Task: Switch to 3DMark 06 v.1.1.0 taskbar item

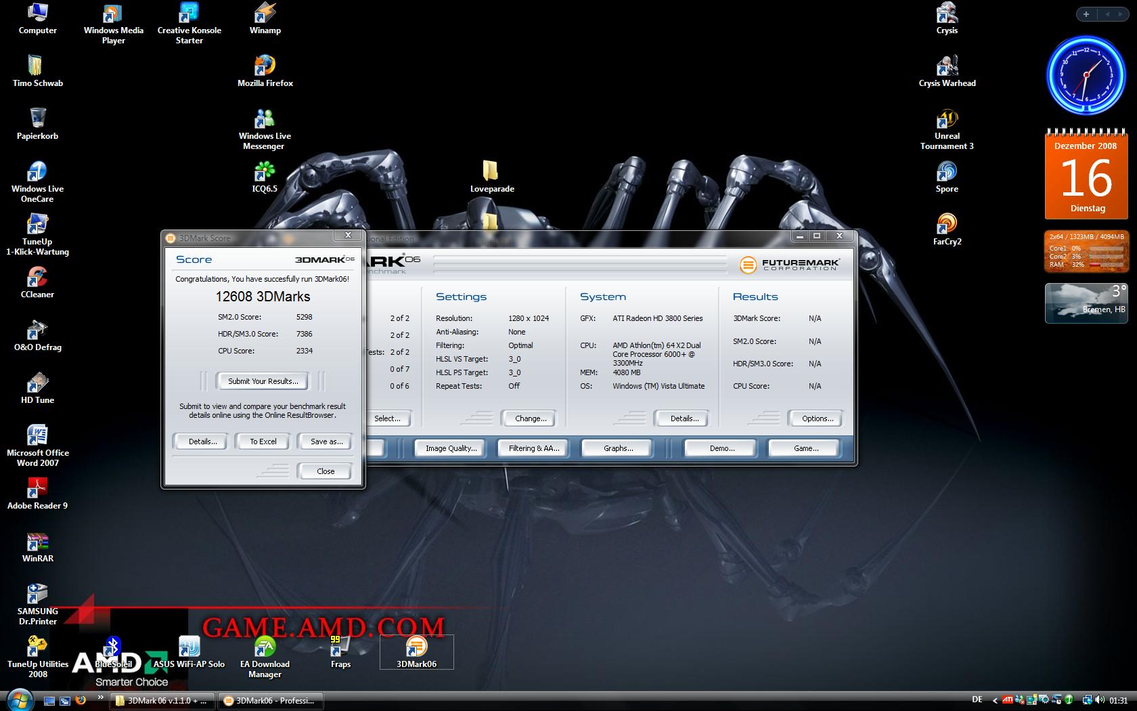Action: (x=162, y=701)
